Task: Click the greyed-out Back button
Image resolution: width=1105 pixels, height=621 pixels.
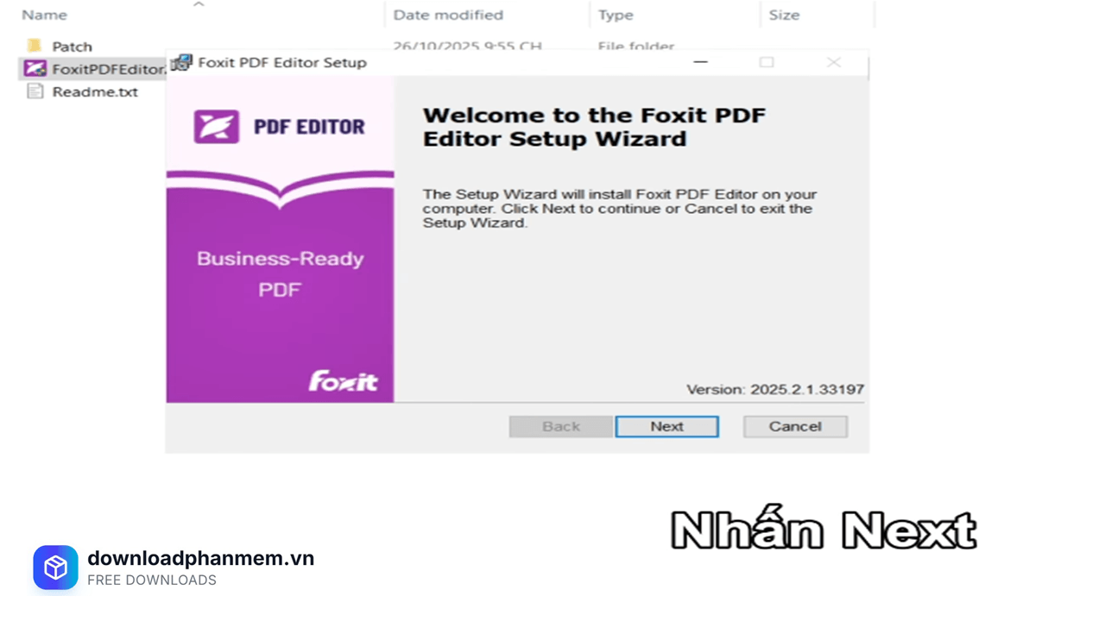Action: [x=560, y=426]
